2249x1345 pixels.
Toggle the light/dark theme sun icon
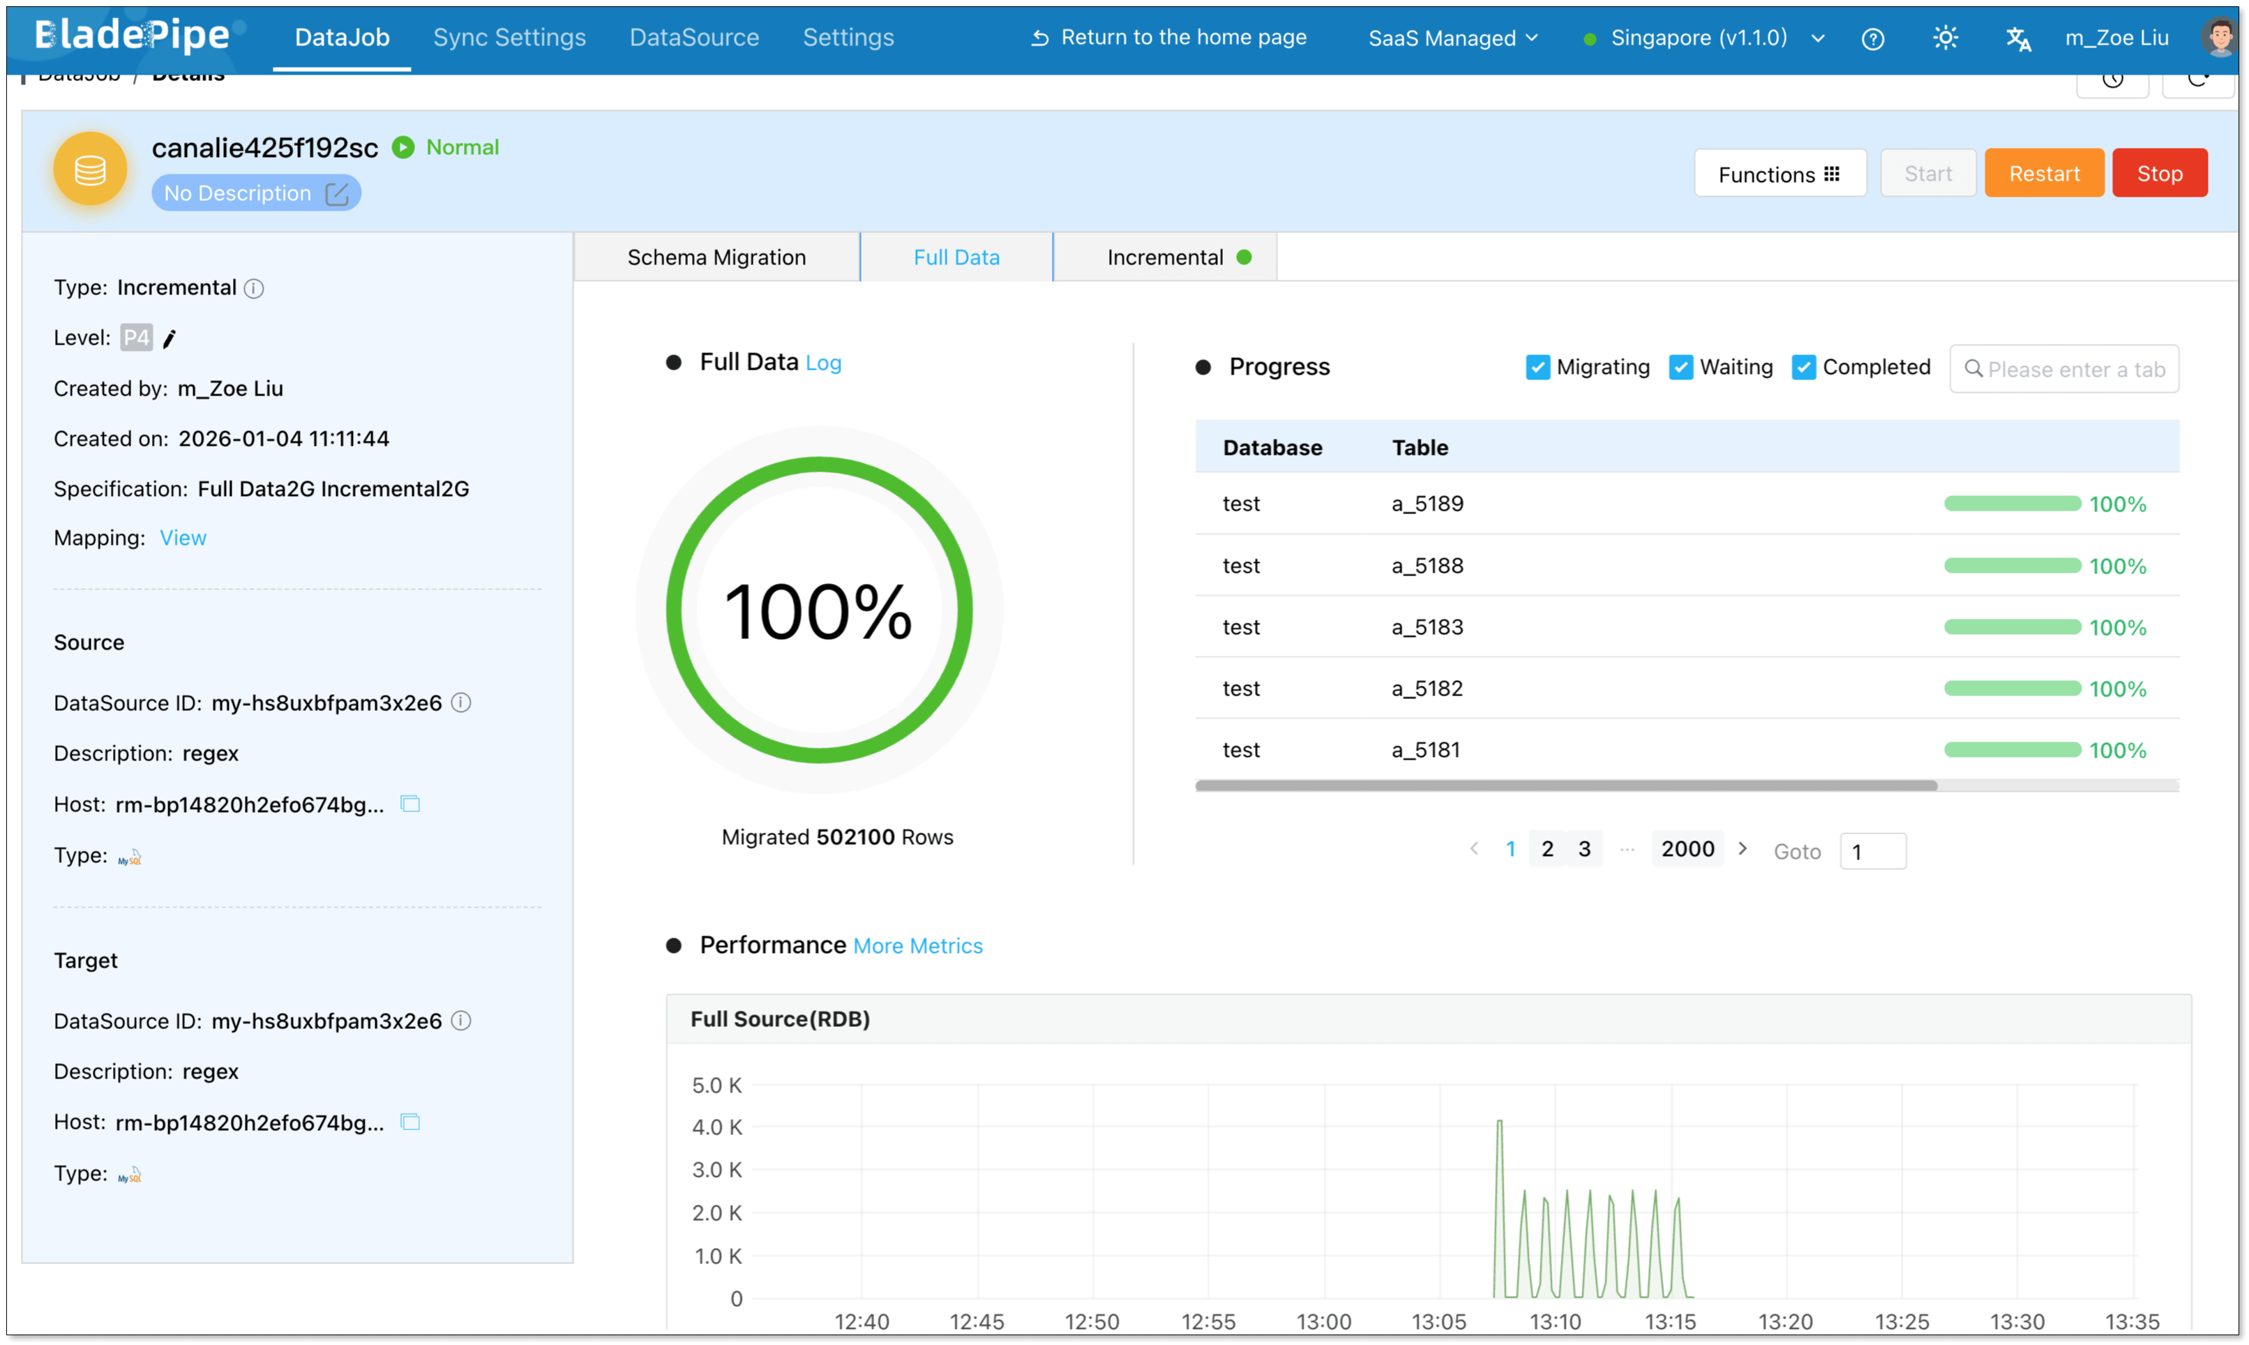tap(1945, 38)
